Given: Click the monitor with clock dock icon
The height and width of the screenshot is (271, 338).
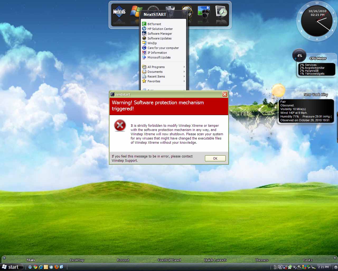Looking at the screenshot, I should 221,12.
